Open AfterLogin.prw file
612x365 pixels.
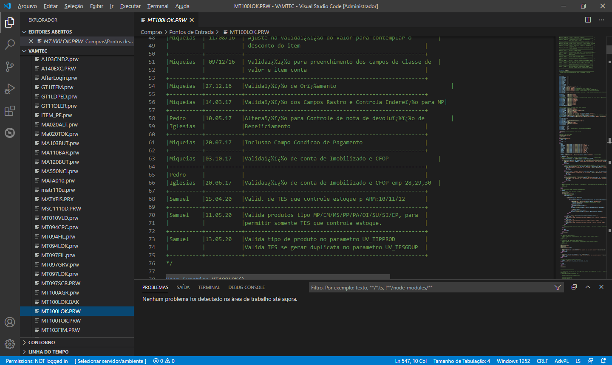pos(77,78)
